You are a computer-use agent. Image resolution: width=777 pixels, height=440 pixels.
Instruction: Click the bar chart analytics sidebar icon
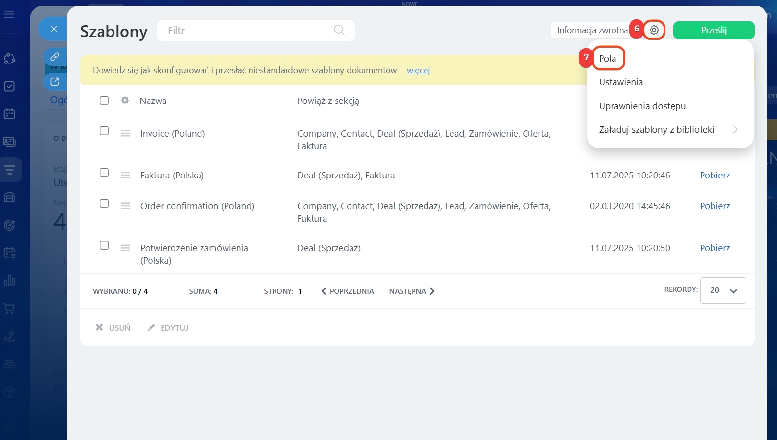pyautogui.click(x=10, y=280)
